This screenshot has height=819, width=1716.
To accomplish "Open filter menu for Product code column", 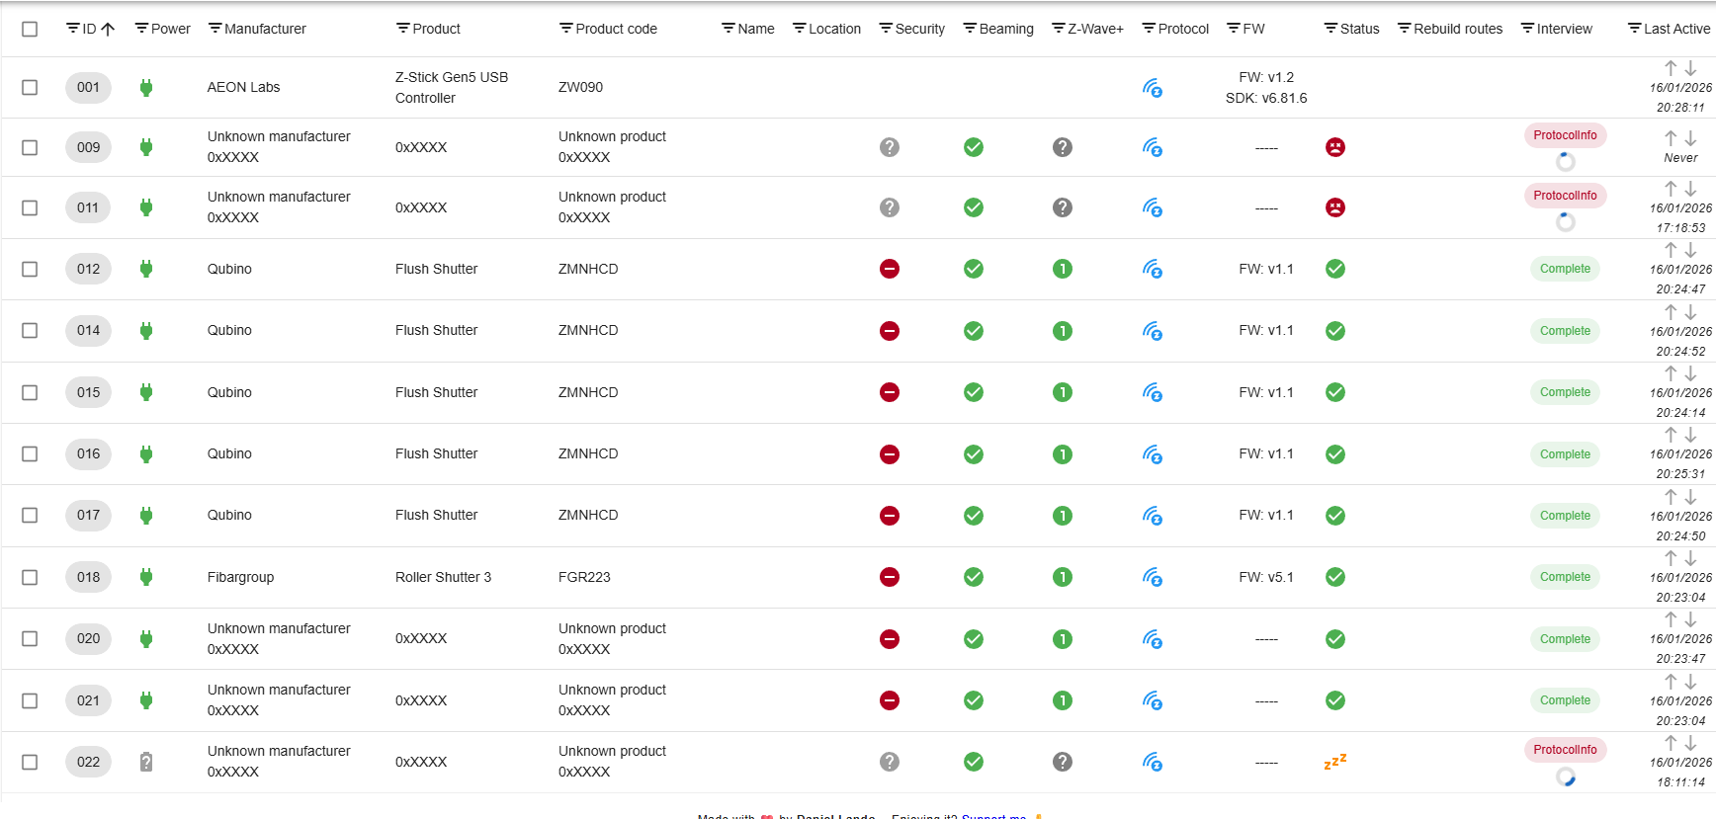I will pos(565,29).
